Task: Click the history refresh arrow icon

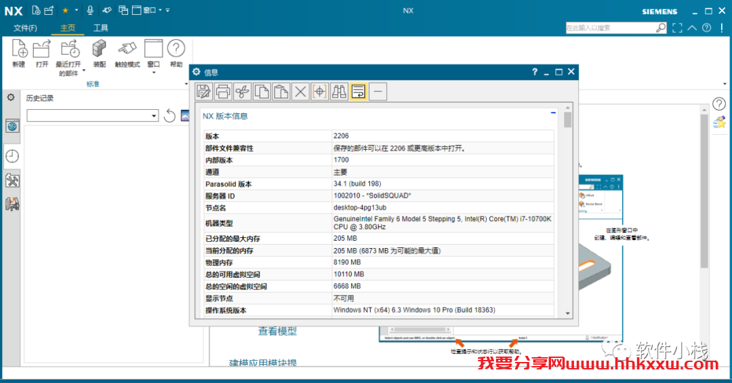Action: tap(169, 115)
